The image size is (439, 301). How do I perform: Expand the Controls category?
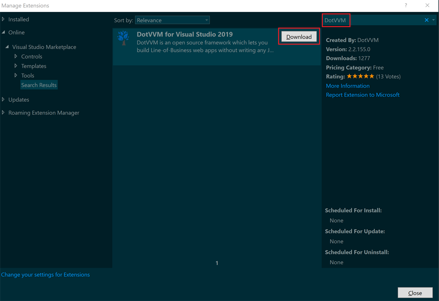31,56
